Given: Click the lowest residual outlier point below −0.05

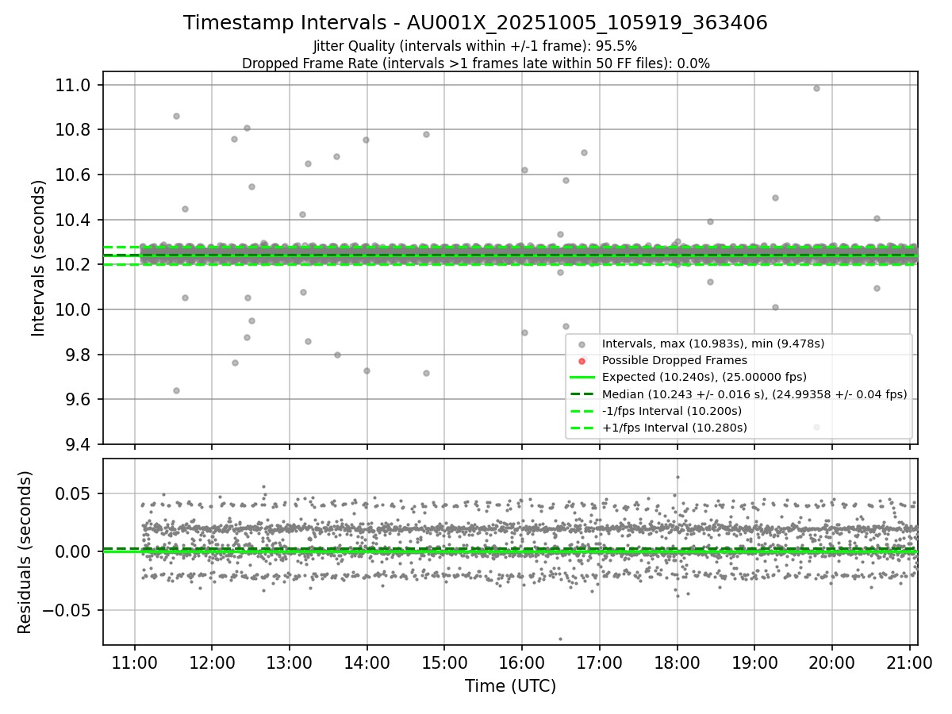Looking at the screenshot, I should 560,639.
